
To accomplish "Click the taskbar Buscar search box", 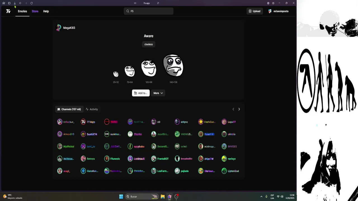I will click(x=142, y=197).
